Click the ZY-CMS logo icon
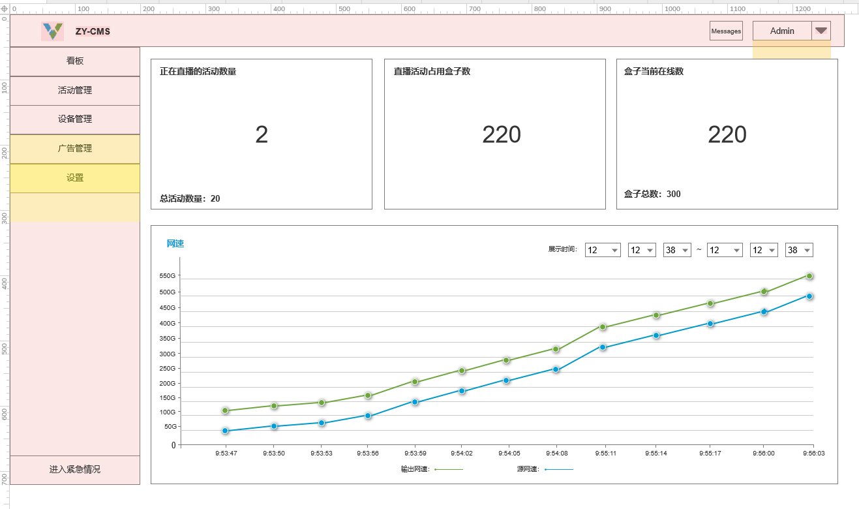Image resolution: width=859 pixels, height=509 pixels. [x=52, y=31]
